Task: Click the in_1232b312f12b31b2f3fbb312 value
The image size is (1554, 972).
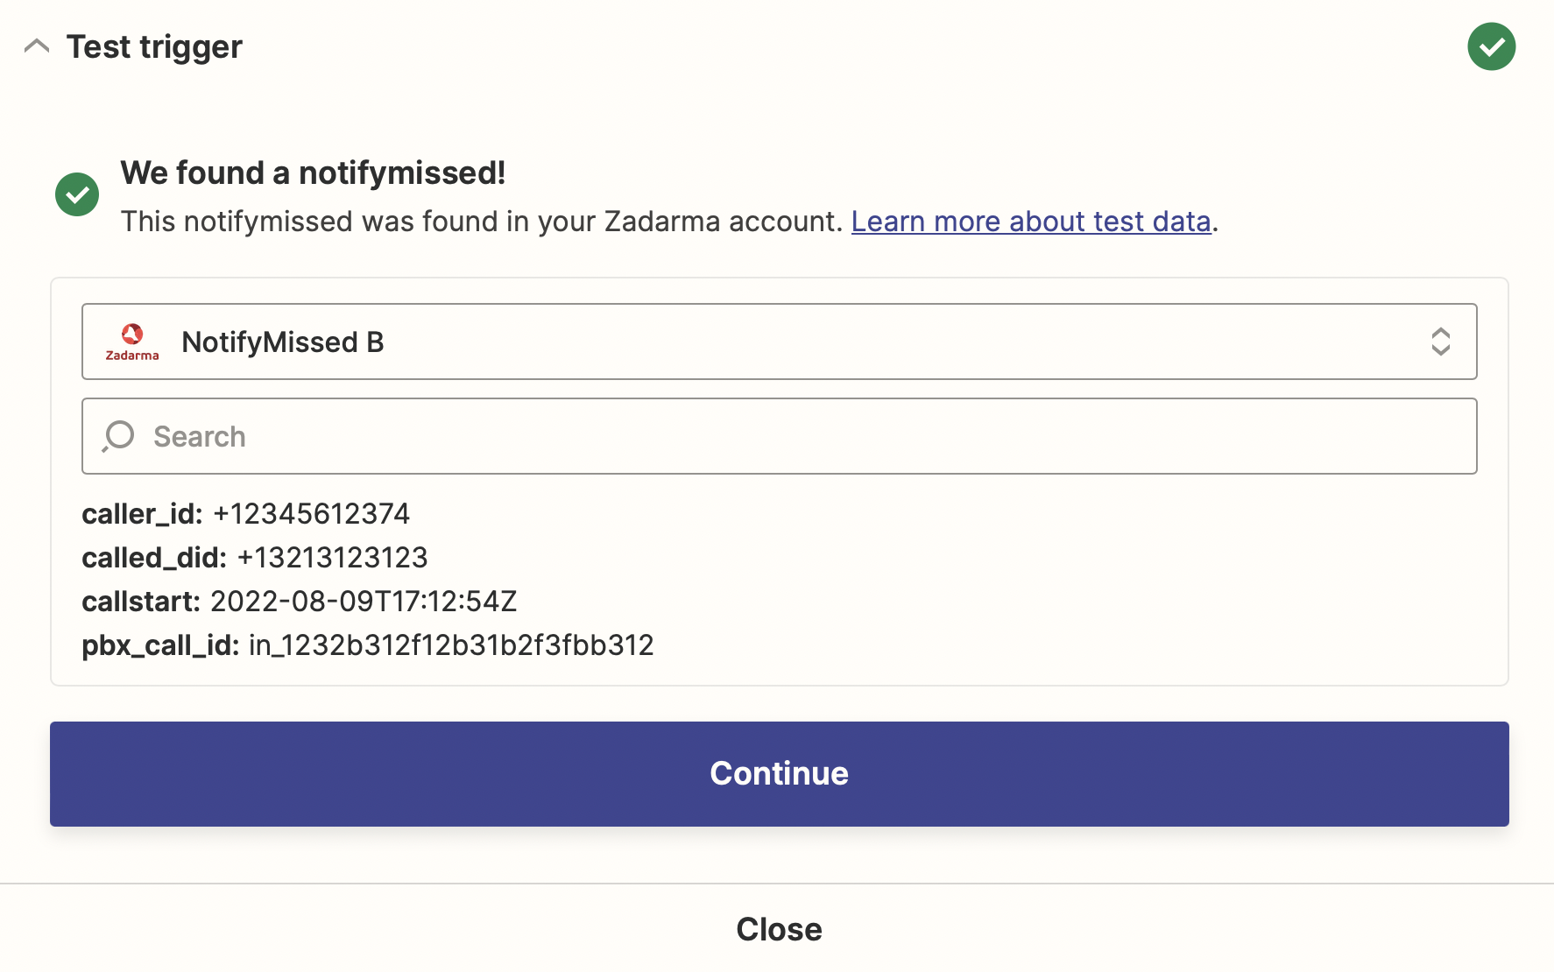Action: pyautogui.click(x=451, y=645)
